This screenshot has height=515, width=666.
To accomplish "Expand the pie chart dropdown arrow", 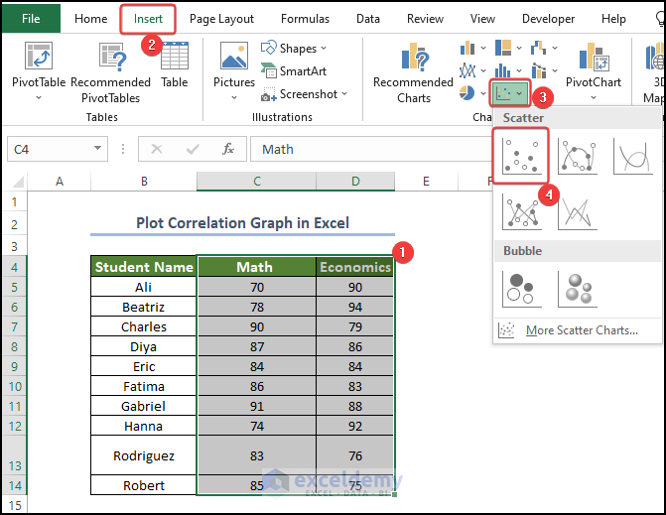I will [483, 93].
